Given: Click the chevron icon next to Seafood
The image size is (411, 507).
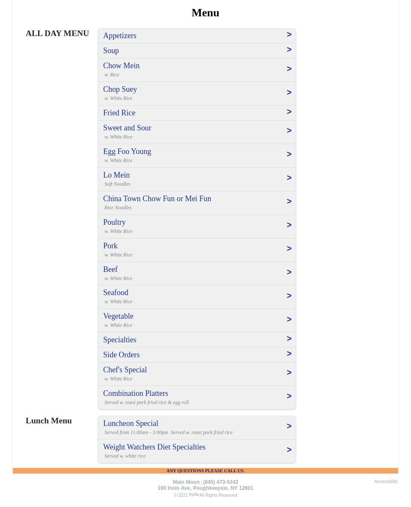Looking at the screenshot, I should point(289,296).
